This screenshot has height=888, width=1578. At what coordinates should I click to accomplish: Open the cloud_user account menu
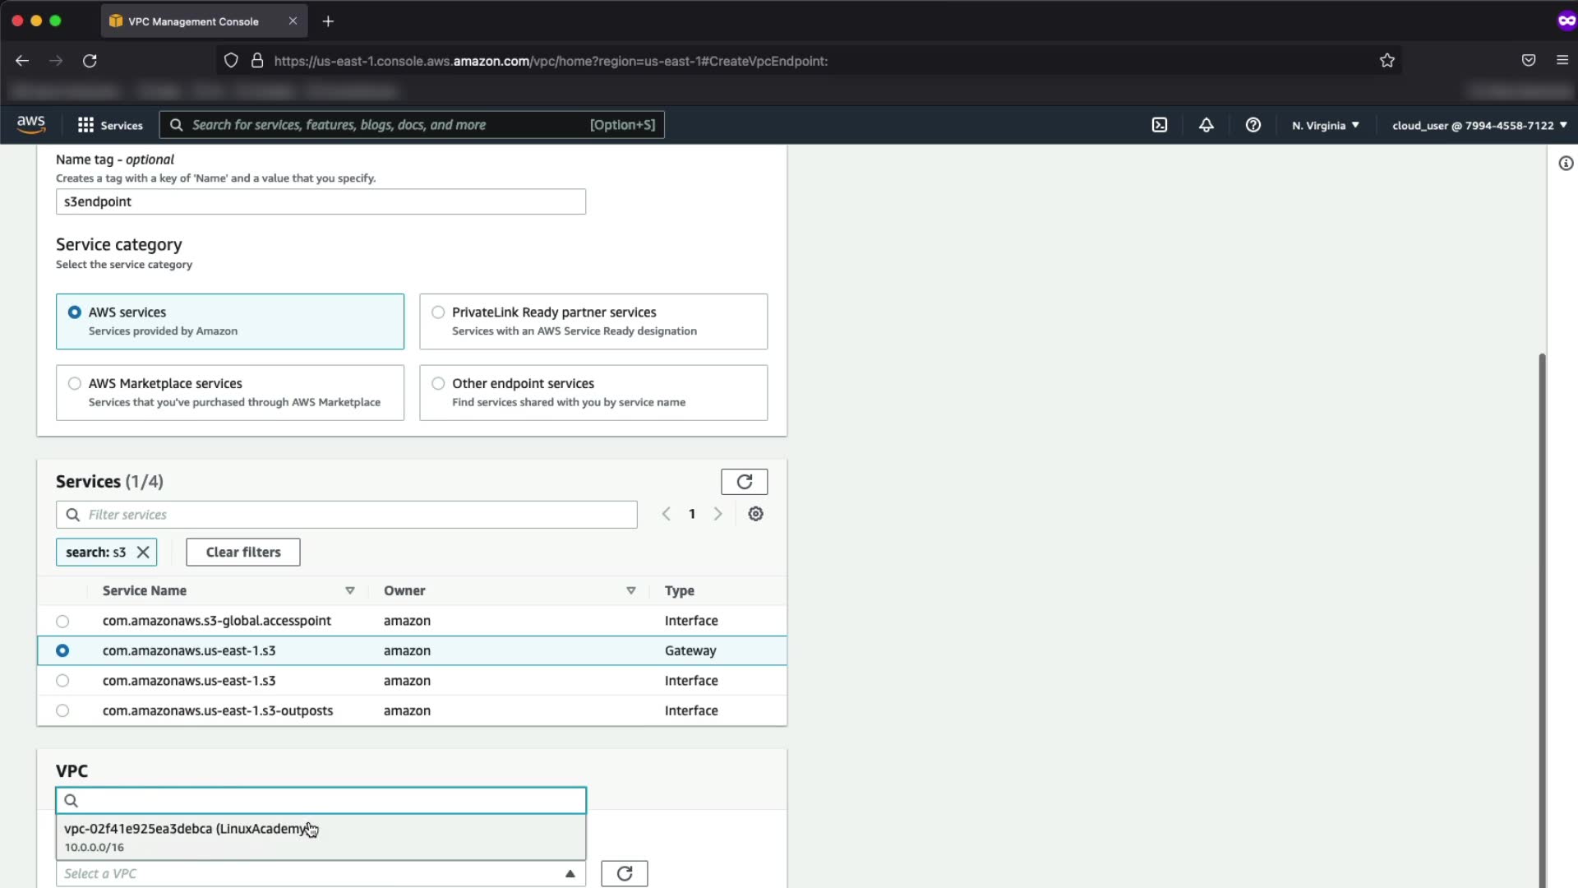1479,125
